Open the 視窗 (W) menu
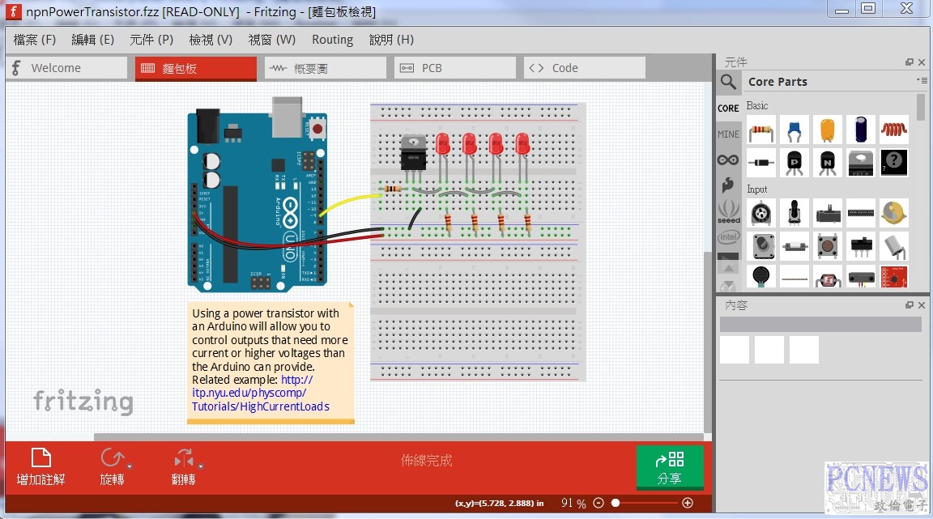The image size is (933, 519). click(271, 40)
